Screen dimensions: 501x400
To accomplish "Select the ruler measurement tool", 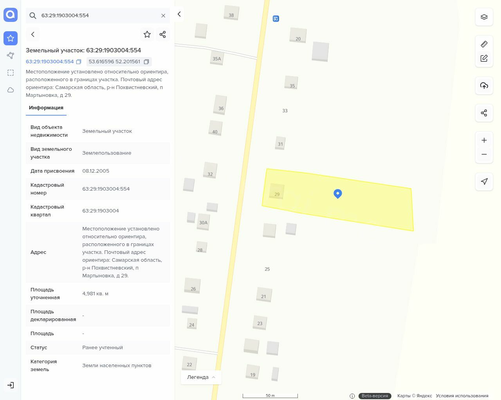I will (x=484, y=44).
